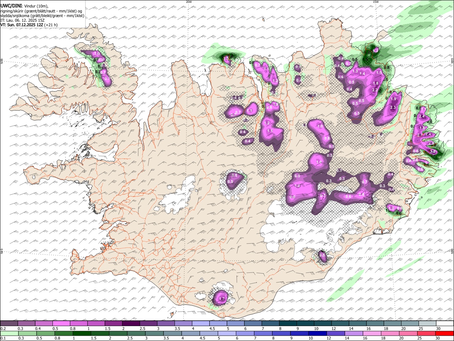
Task: Click upper legend white swatch starting at 30
Action: tap(444, 323)
